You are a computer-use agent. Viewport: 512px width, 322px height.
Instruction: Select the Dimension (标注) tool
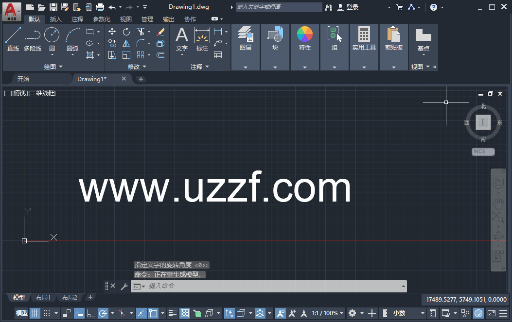click(x=202, y=39)
